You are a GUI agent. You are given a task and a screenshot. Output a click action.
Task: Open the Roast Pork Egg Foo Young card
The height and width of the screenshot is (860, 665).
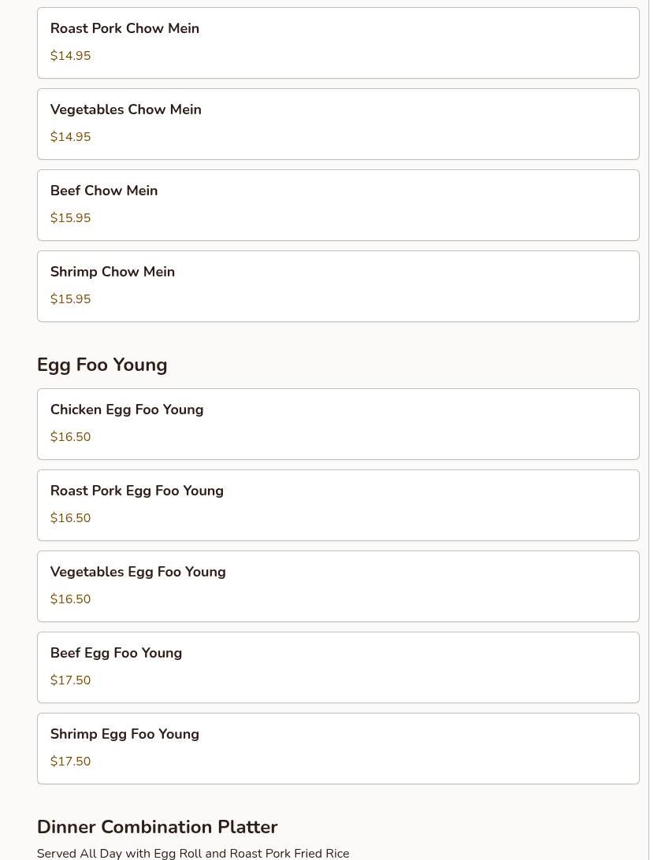coord(337,505)
